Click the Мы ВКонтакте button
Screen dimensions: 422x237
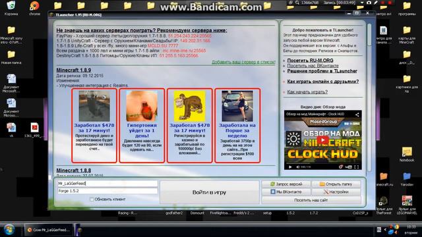point(286,192)
